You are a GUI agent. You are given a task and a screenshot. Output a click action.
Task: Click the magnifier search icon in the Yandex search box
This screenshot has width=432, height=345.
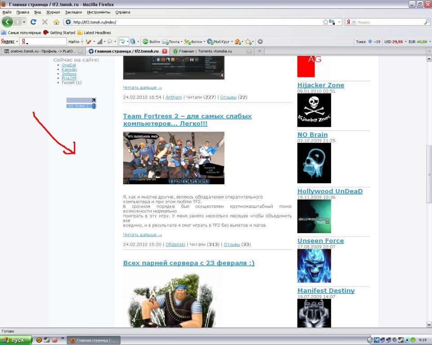[x=427, y=22]
